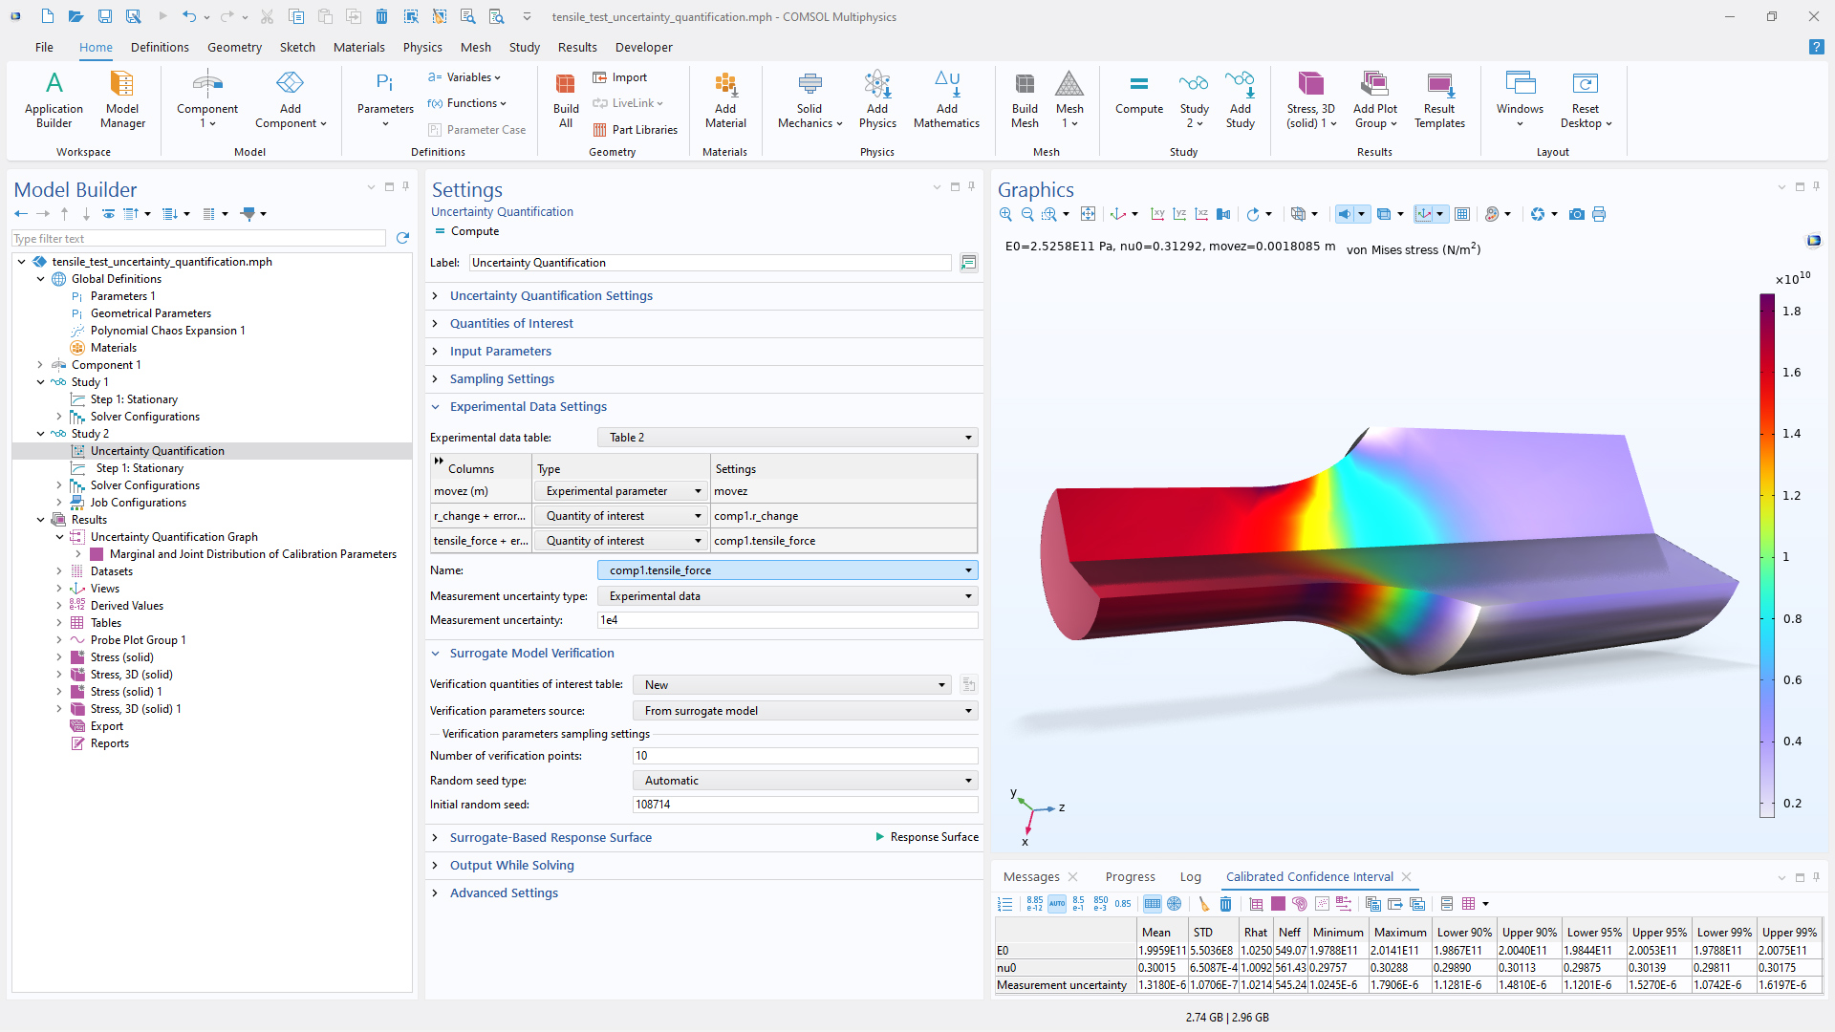Expand Component 1 tree node
This screenshot has height=1032, width=1835.
pyautogui.click(x=40, y=365)
